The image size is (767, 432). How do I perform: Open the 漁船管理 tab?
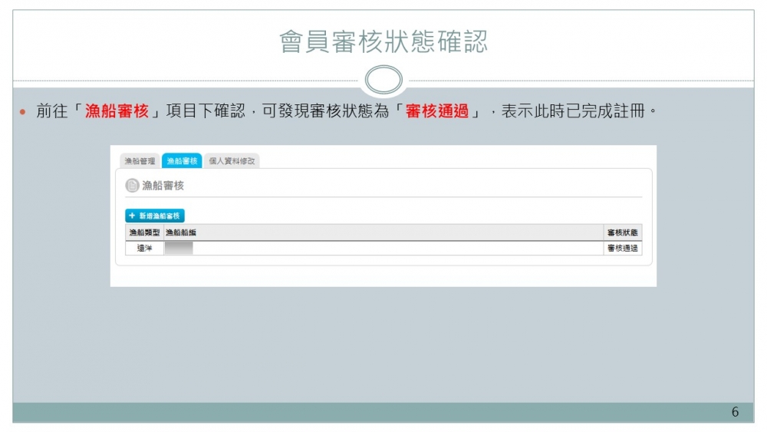(x=140, y=161)
